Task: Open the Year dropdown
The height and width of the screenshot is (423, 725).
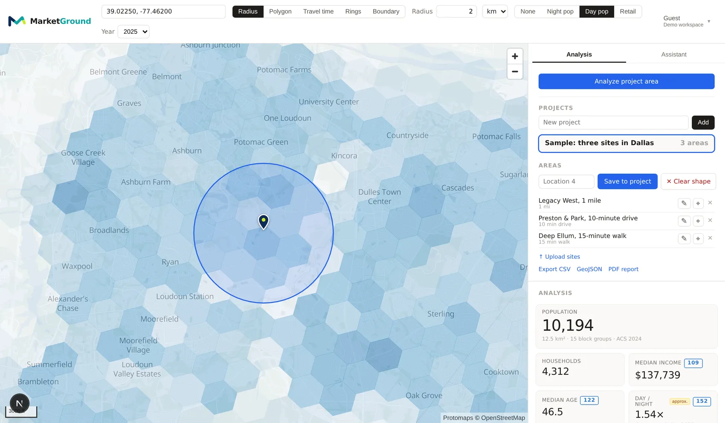Action: [134, 32]
